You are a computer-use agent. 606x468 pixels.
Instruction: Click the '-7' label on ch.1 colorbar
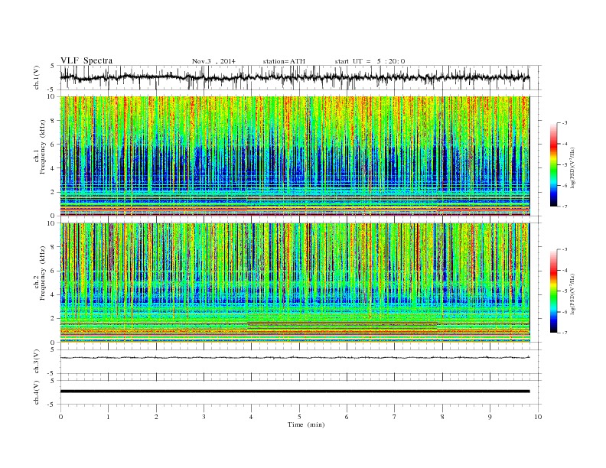(x=565, y=206)
